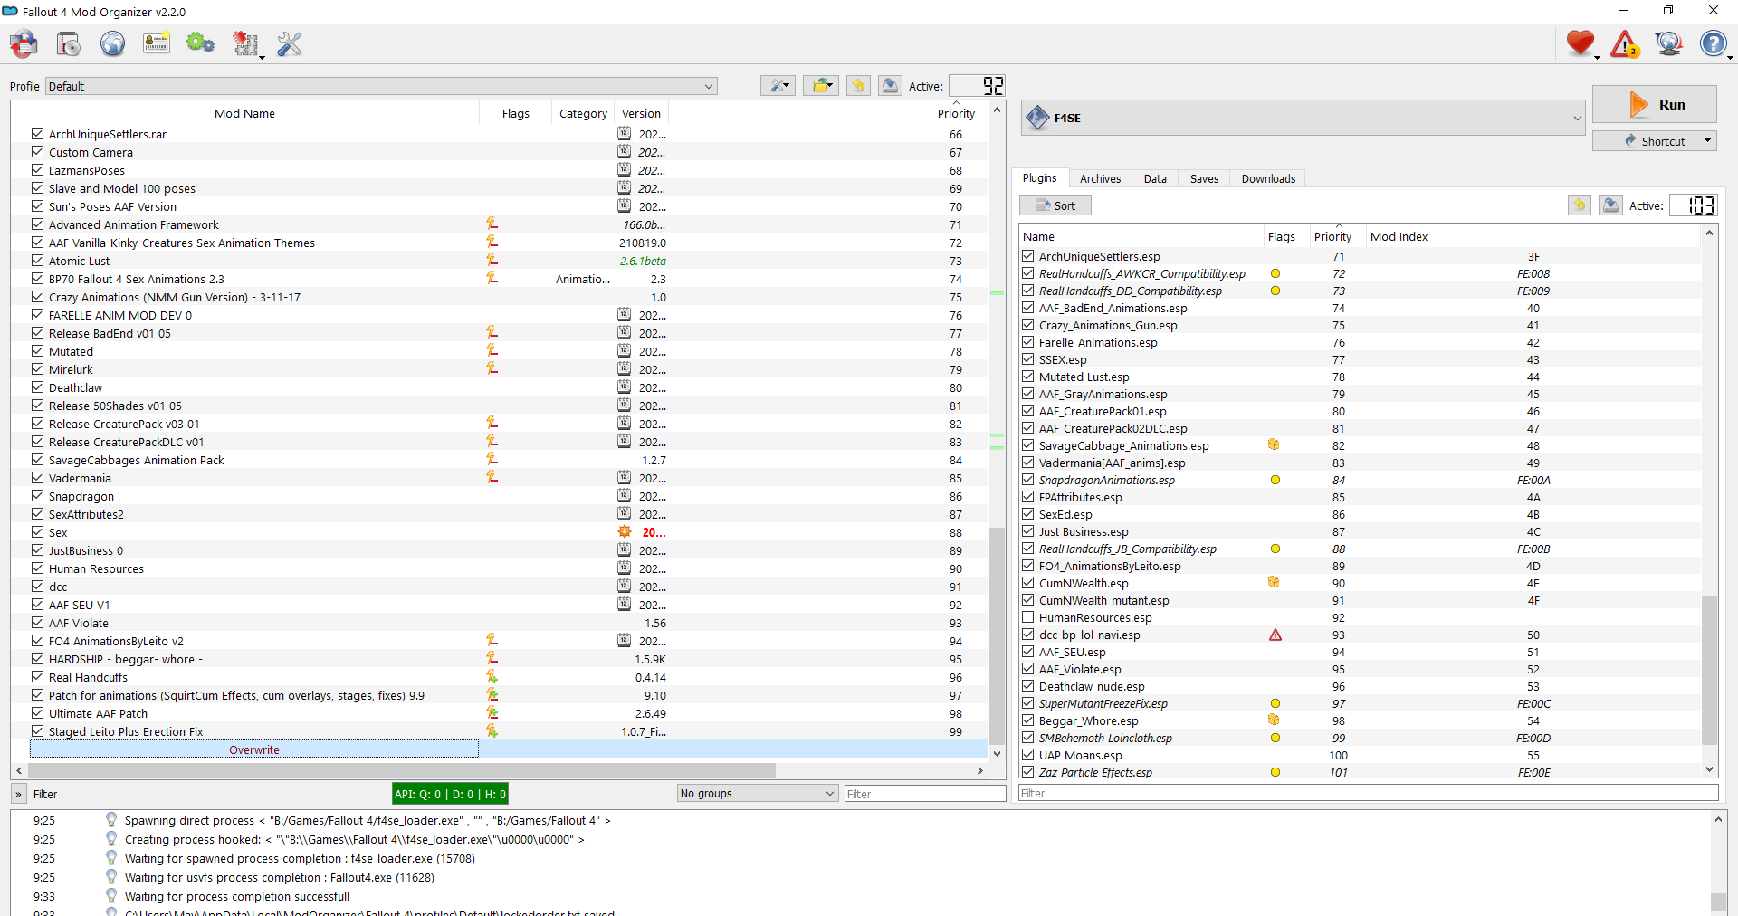The width and height of the screenshot is (1738, 916).
Task: Click the mod list Category column header
Action: [583, 113]
